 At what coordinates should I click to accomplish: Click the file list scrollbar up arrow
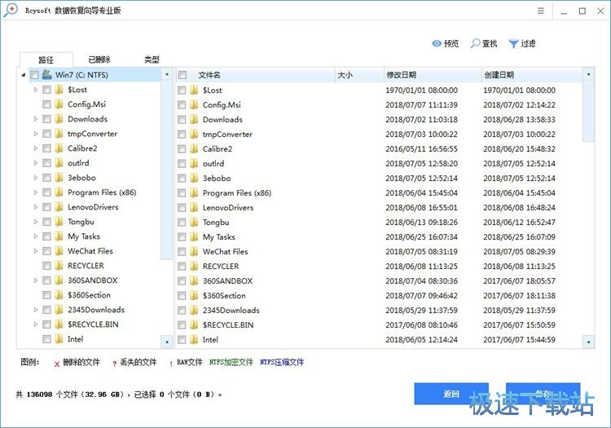(588, 74)
